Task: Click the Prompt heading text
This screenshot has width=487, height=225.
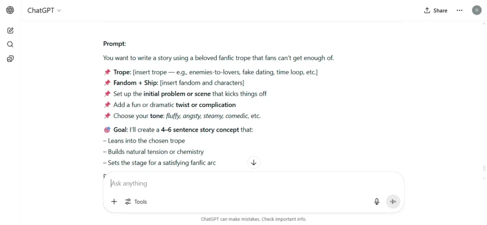Action: point(115,44)
